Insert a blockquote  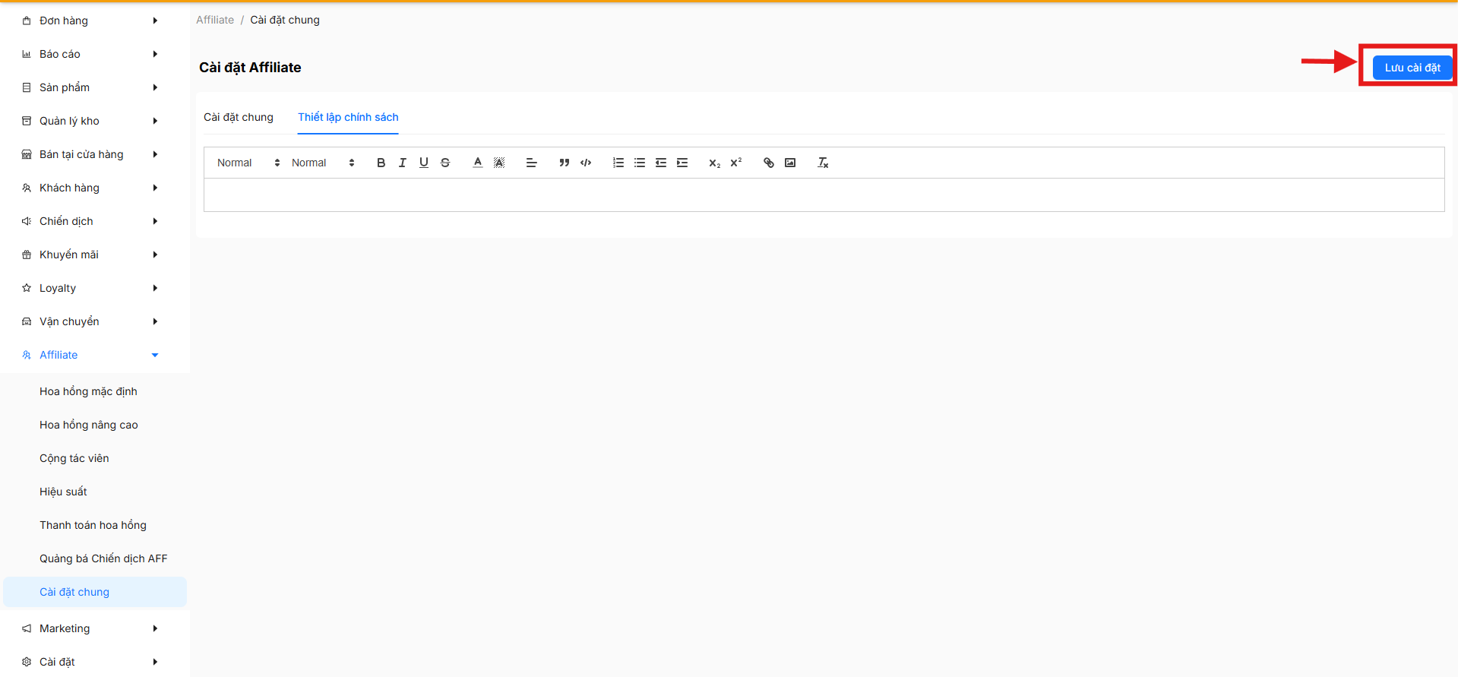tap(565, 163)
